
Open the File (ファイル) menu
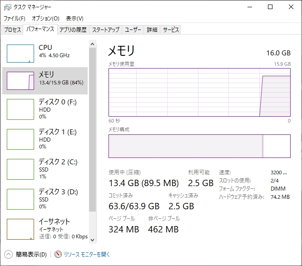[x=14, y=19]
